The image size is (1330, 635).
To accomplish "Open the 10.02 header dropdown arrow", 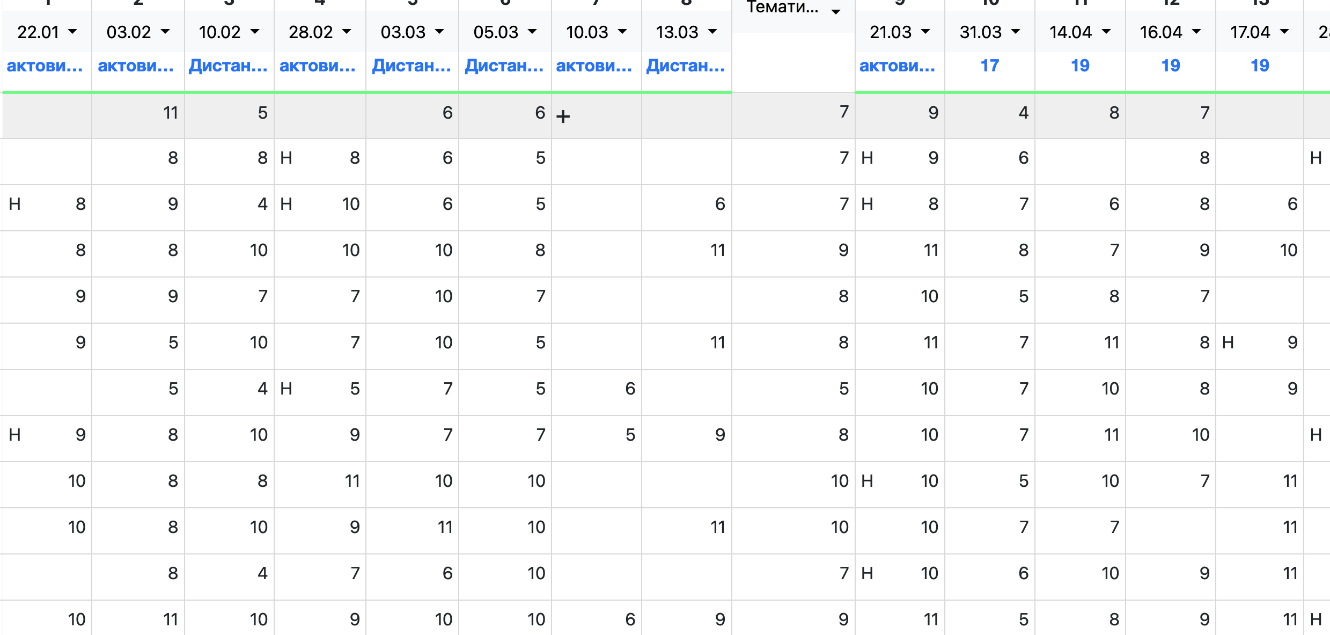I will [255, 32].
